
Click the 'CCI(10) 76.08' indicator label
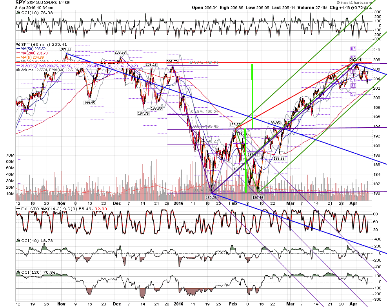pos(37,13)
